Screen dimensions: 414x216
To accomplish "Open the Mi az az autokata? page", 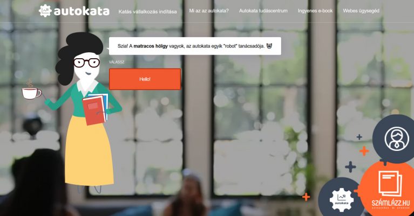I will tap(209, 11).
